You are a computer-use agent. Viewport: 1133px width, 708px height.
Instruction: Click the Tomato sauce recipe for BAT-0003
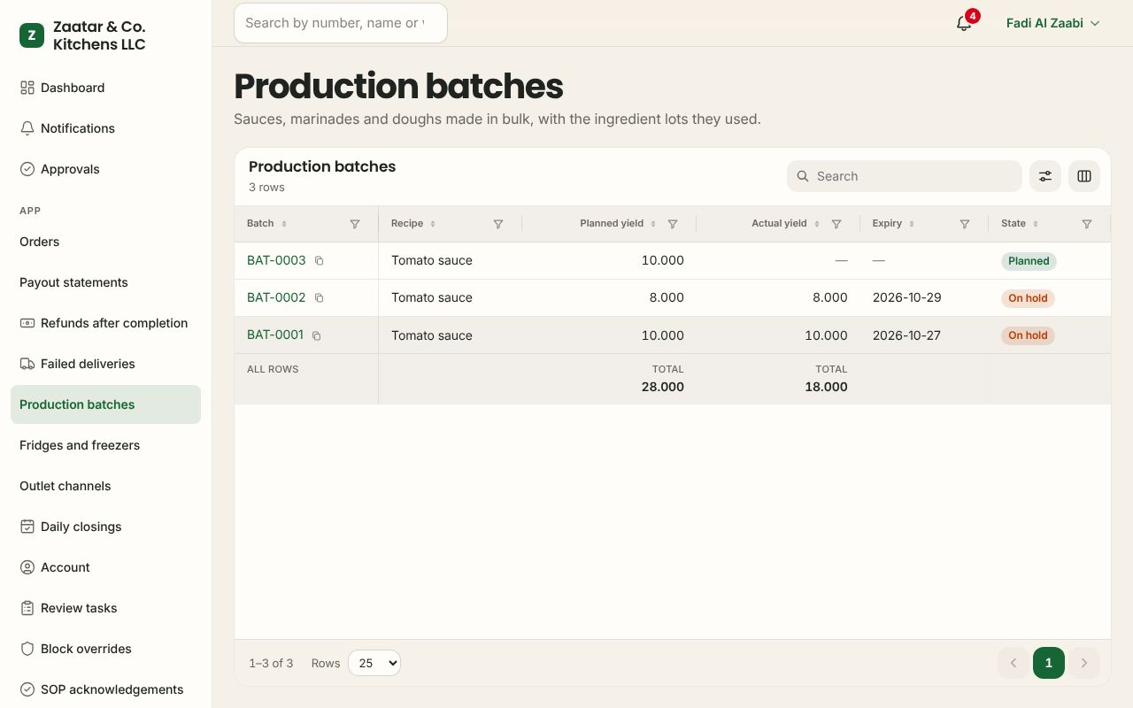click(x=432, y=260)
